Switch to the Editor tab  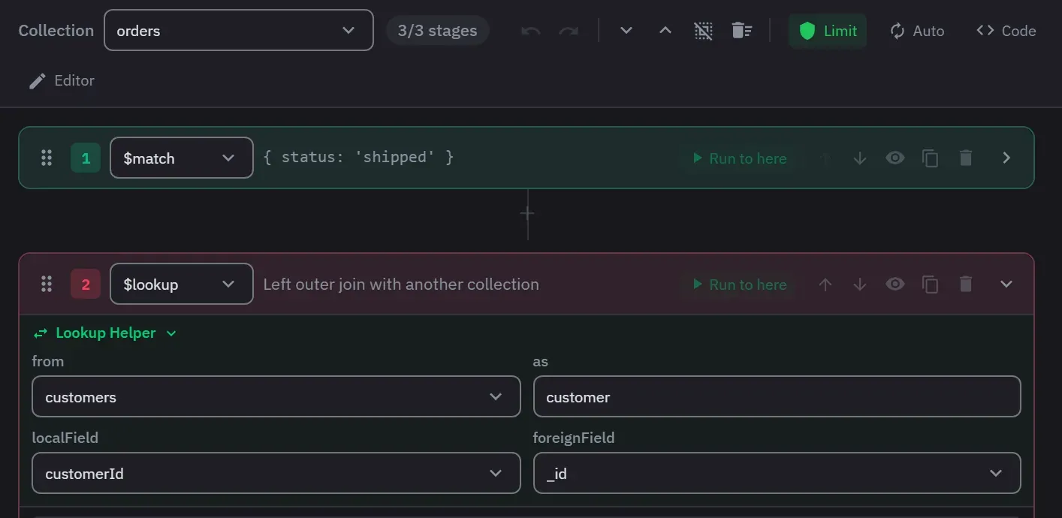point(62,80)
